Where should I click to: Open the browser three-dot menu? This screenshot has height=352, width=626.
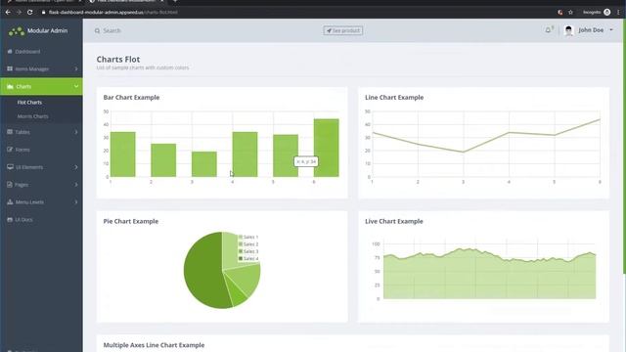coord(618,13)
